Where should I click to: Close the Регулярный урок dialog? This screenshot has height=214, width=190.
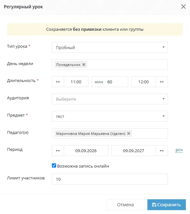(184, 6)
